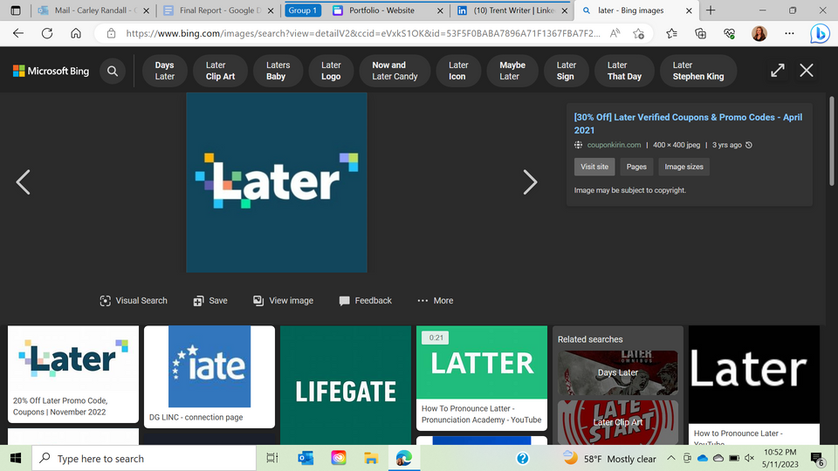This screenshot has width=838, height=471.
Task: Open the Favorites list icon
Action: pos(672,33)
